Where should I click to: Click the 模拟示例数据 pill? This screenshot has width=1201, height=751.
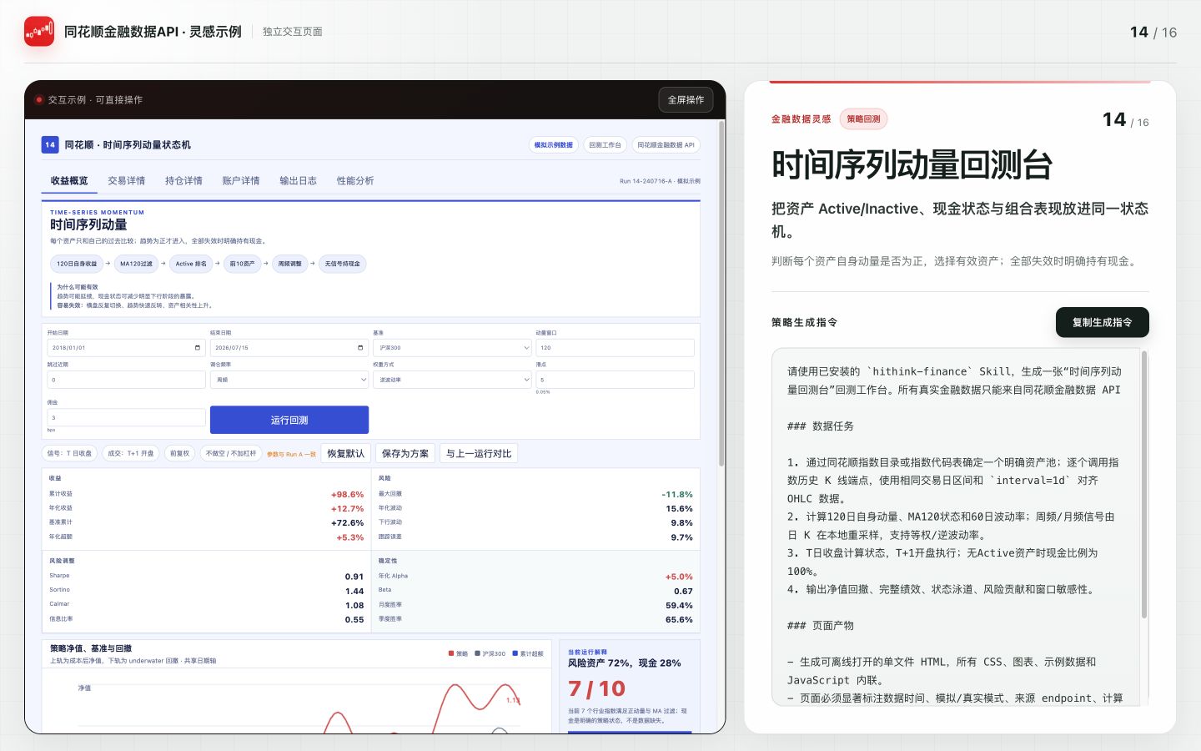click(x=554, y=144)
